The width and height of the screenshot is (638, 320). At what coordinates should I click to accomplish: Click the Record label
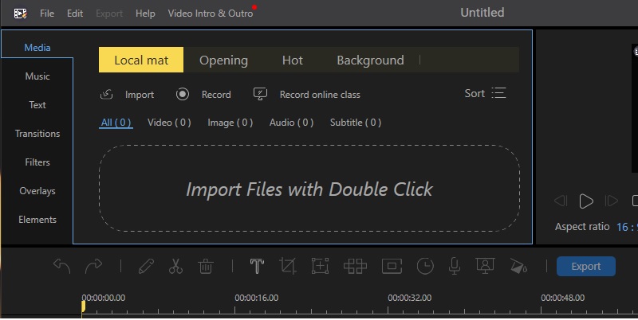[216, 95]
